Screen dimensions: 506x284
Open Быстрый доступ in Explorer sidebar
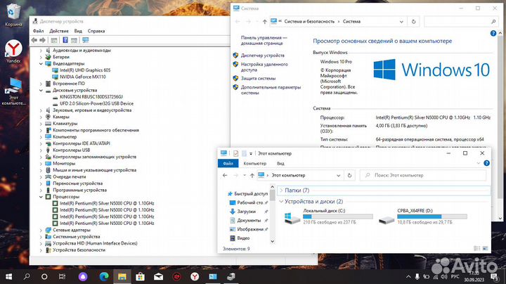[247, 193]
